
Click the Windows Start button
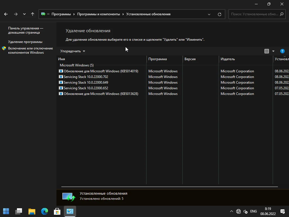(6, 211)
